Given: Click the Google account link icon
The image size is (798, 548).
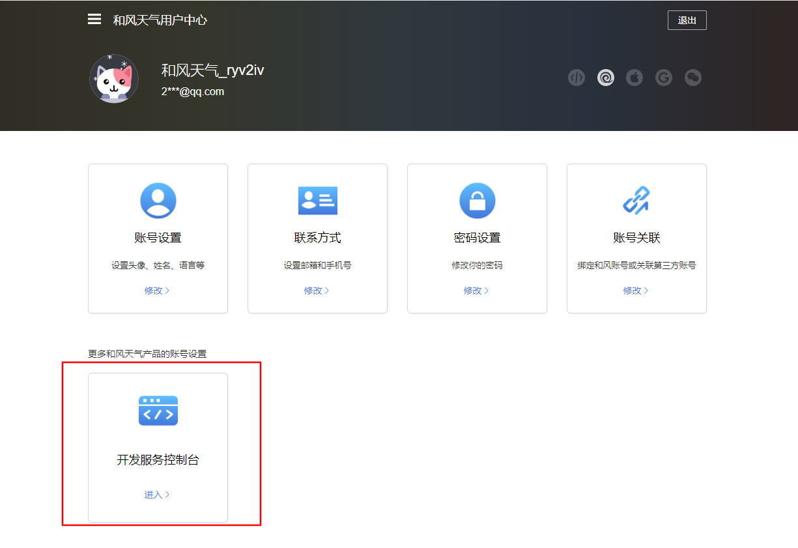Looking at the screenshot, I should coord(664,78).
